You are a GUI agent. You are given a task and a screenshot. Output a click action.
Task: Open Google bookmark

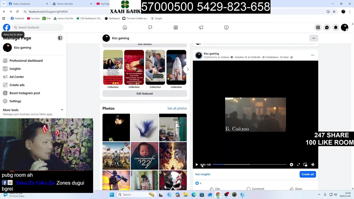[x=157, y=19]
